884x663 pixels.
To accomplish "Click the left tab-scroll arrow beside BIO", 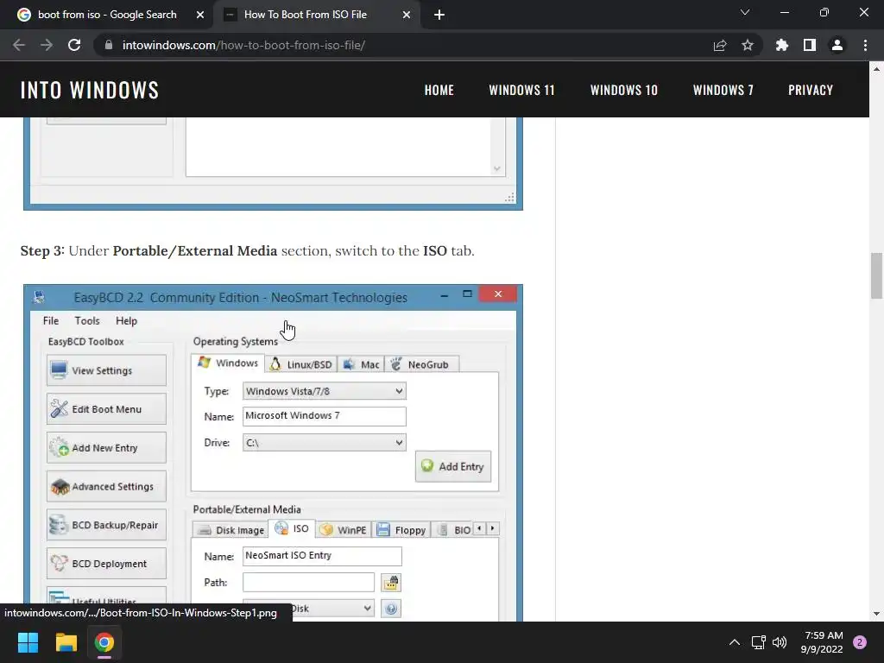I will tap(479, 528).
